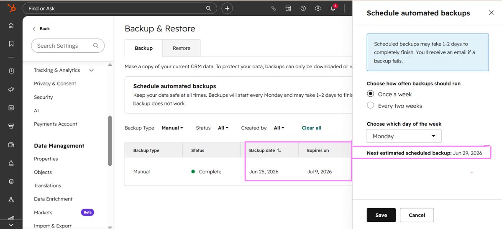Click the Manual cell in backup row

click(141, 172)
